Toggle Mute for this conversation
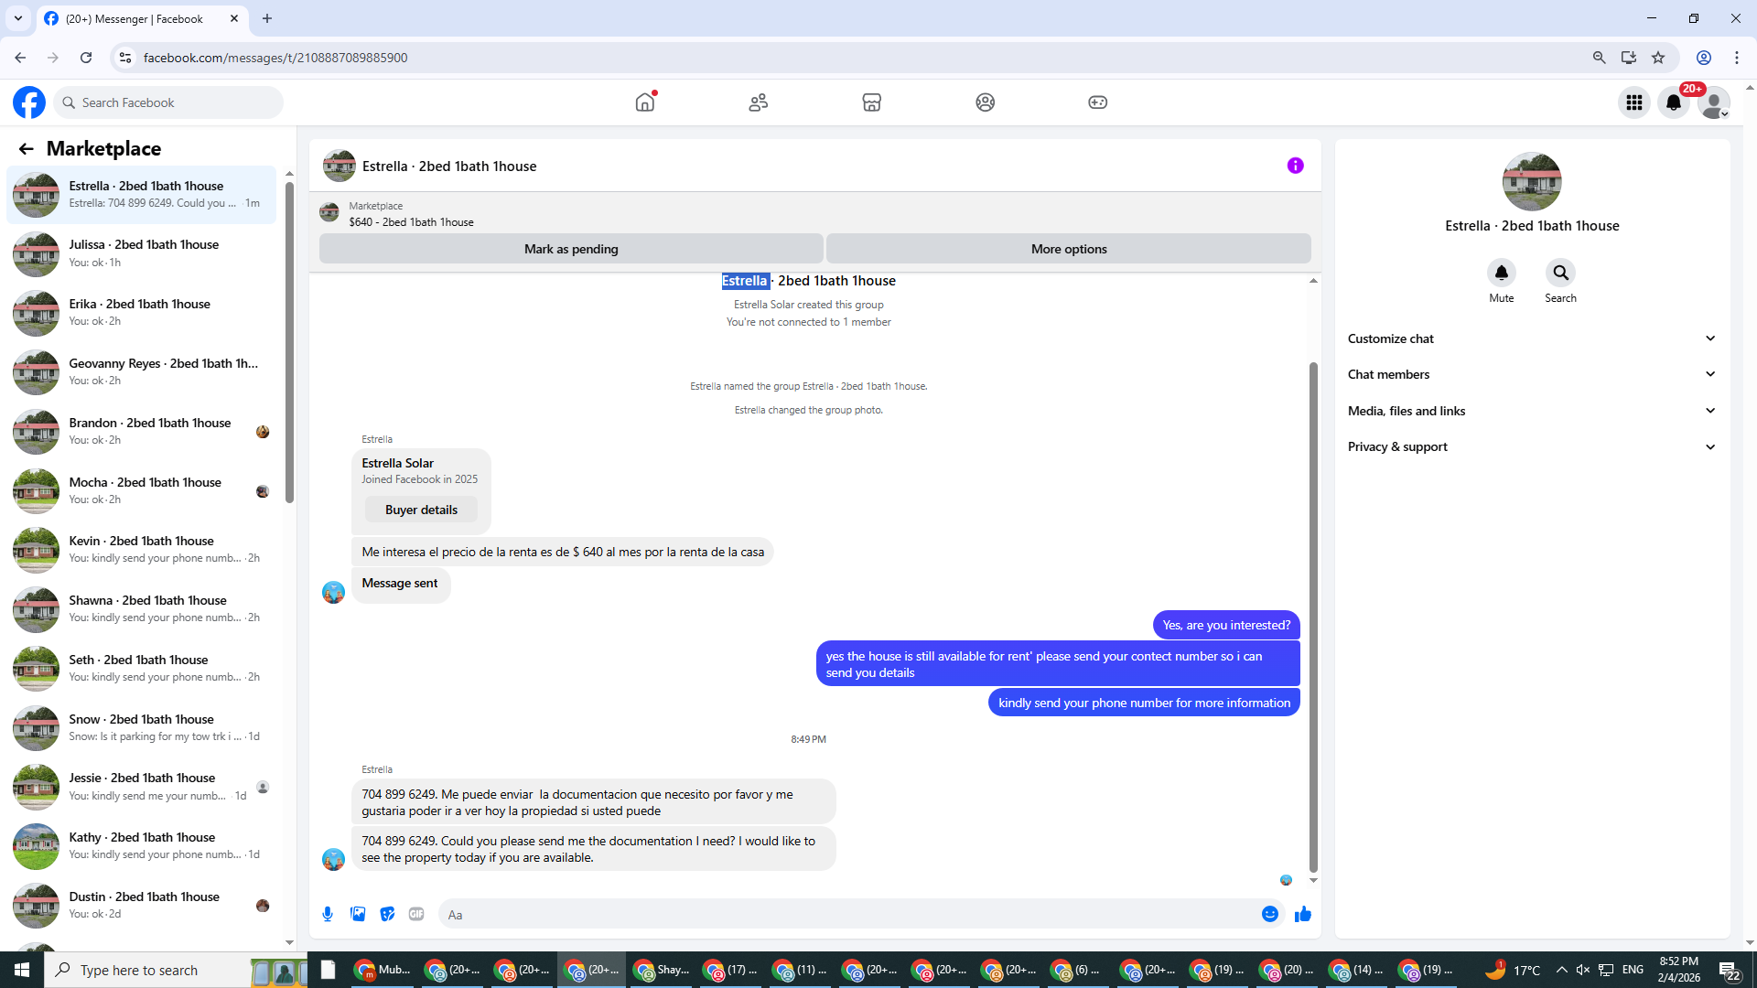The width and height of the screenshot is (1757, 988). [1501, 274]
